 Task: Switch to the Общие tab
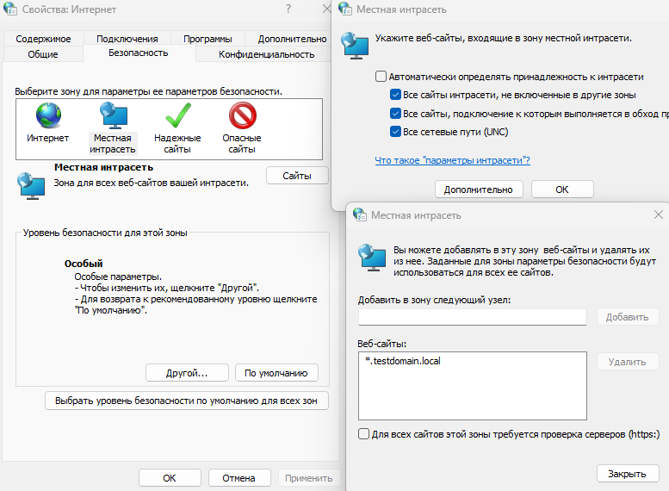[x=43, y=54]
